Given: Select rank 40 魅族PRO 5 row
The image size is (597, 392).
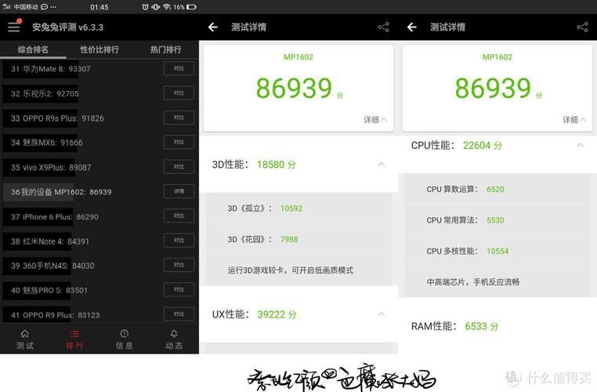Looking at the screenshot, I should pyautogui.click(x=99, y=290).
